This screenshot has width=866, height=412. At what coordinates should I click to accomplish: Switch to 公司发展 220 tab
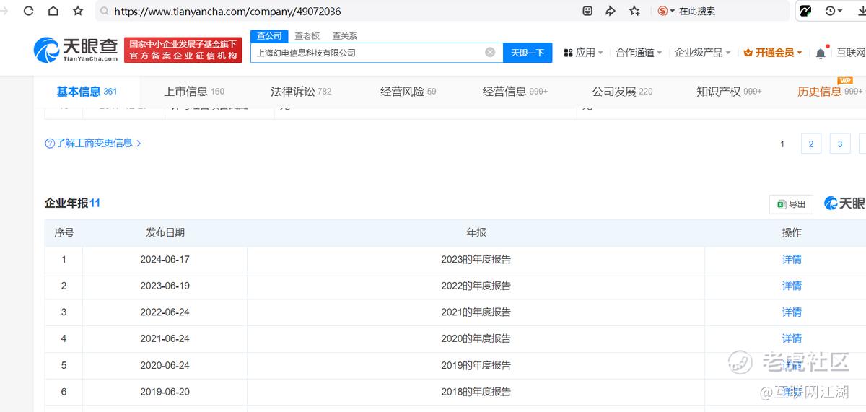tap(622, 92)
